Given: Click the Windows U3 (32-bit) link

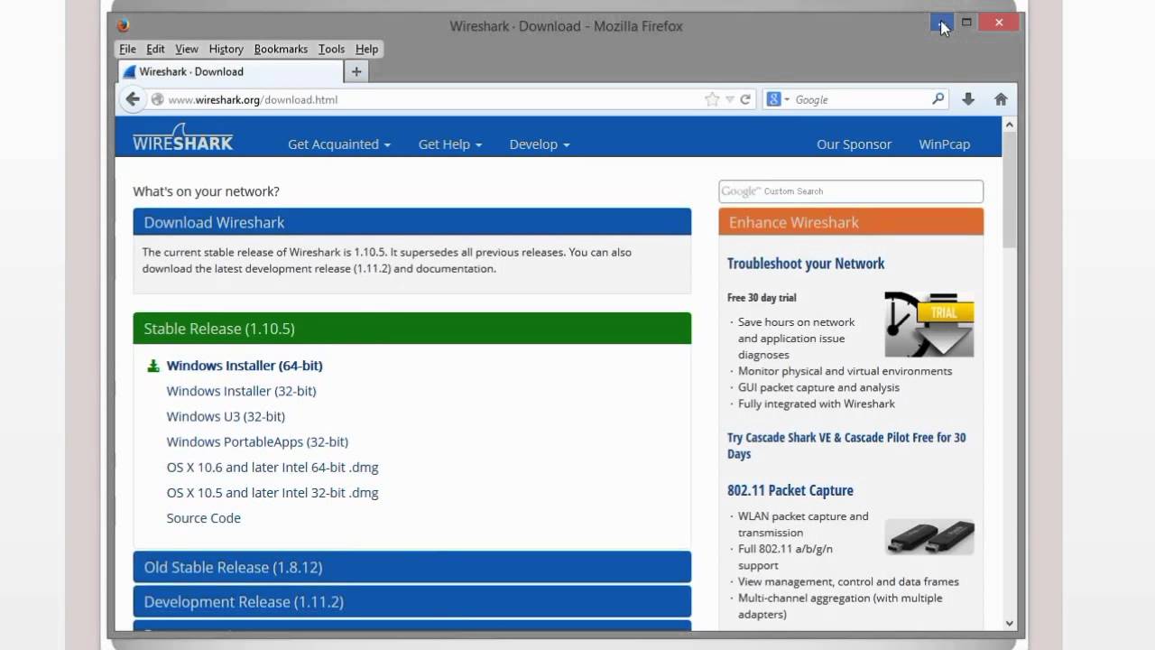Looking at the screenshot, I should [226, 416].
